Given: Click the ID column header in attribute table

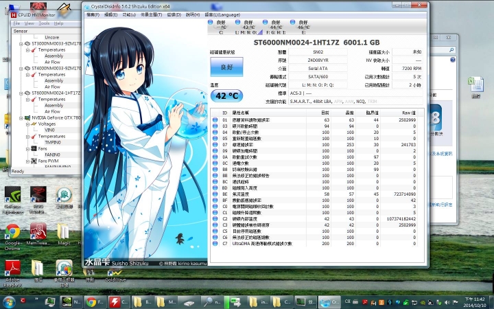Looking at the screenshot, I should [x=224, y=113].
